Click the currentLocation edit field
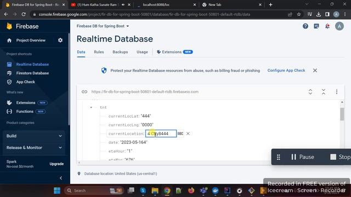The width and height of the screenshot is (351, 197). pyautogui.click(x=161, y=134)
